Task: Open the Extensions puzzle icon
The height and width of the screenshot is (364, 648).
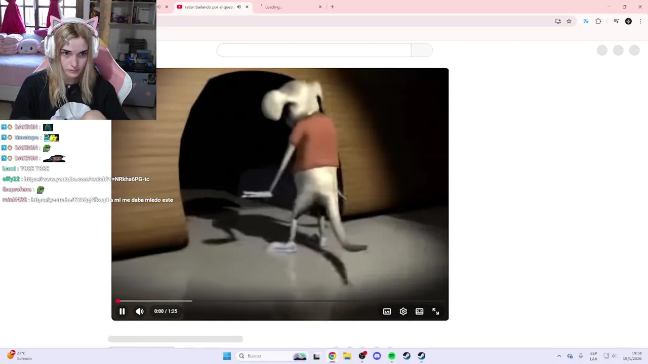Action: pyautogui.click(x=598, y=21)
